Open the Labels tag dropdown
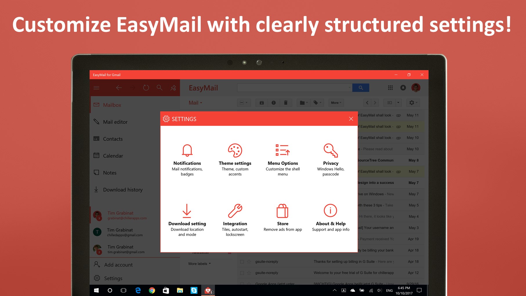526x296 pixels. click(317, 103)
